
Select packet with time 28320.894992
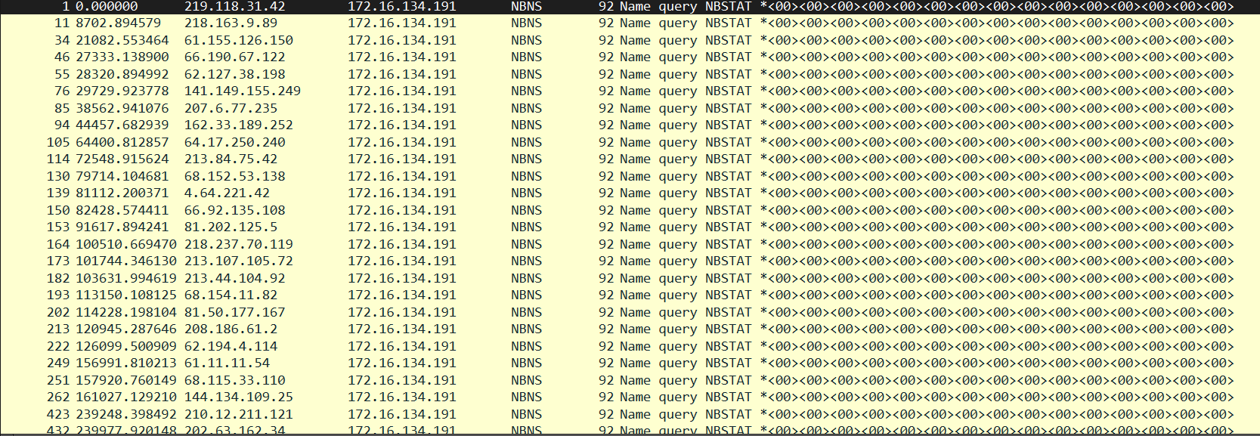[630, 74]
